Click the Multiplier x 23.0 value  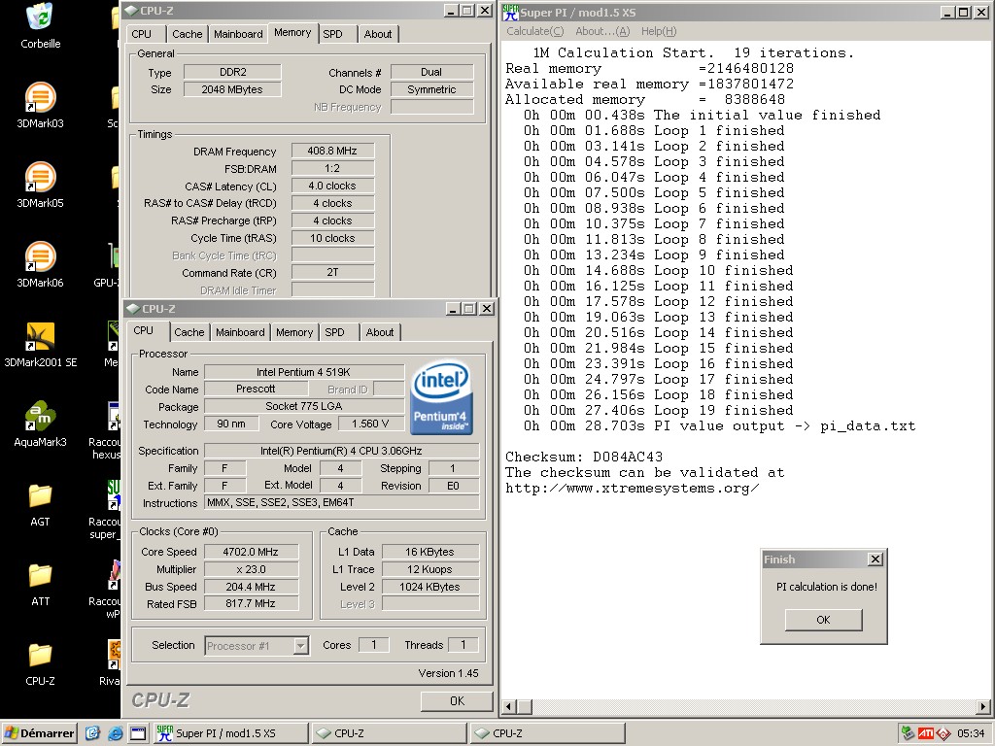tap(251, 569)
